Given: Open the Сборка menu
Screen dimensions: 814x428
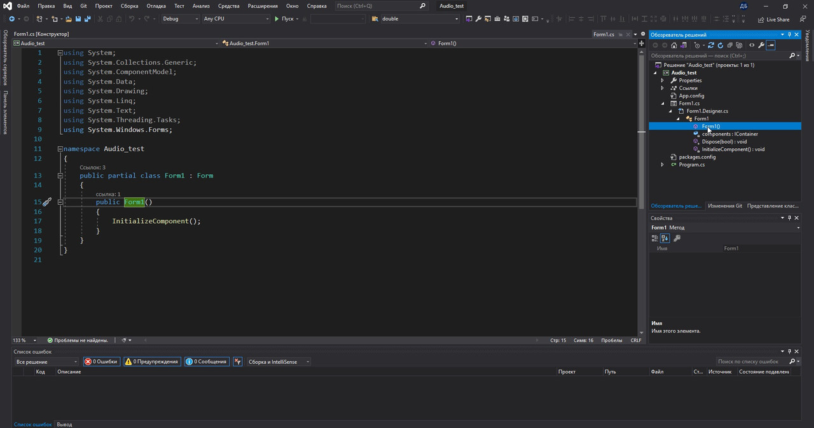Looking at the screenshot, I should 129,6.
